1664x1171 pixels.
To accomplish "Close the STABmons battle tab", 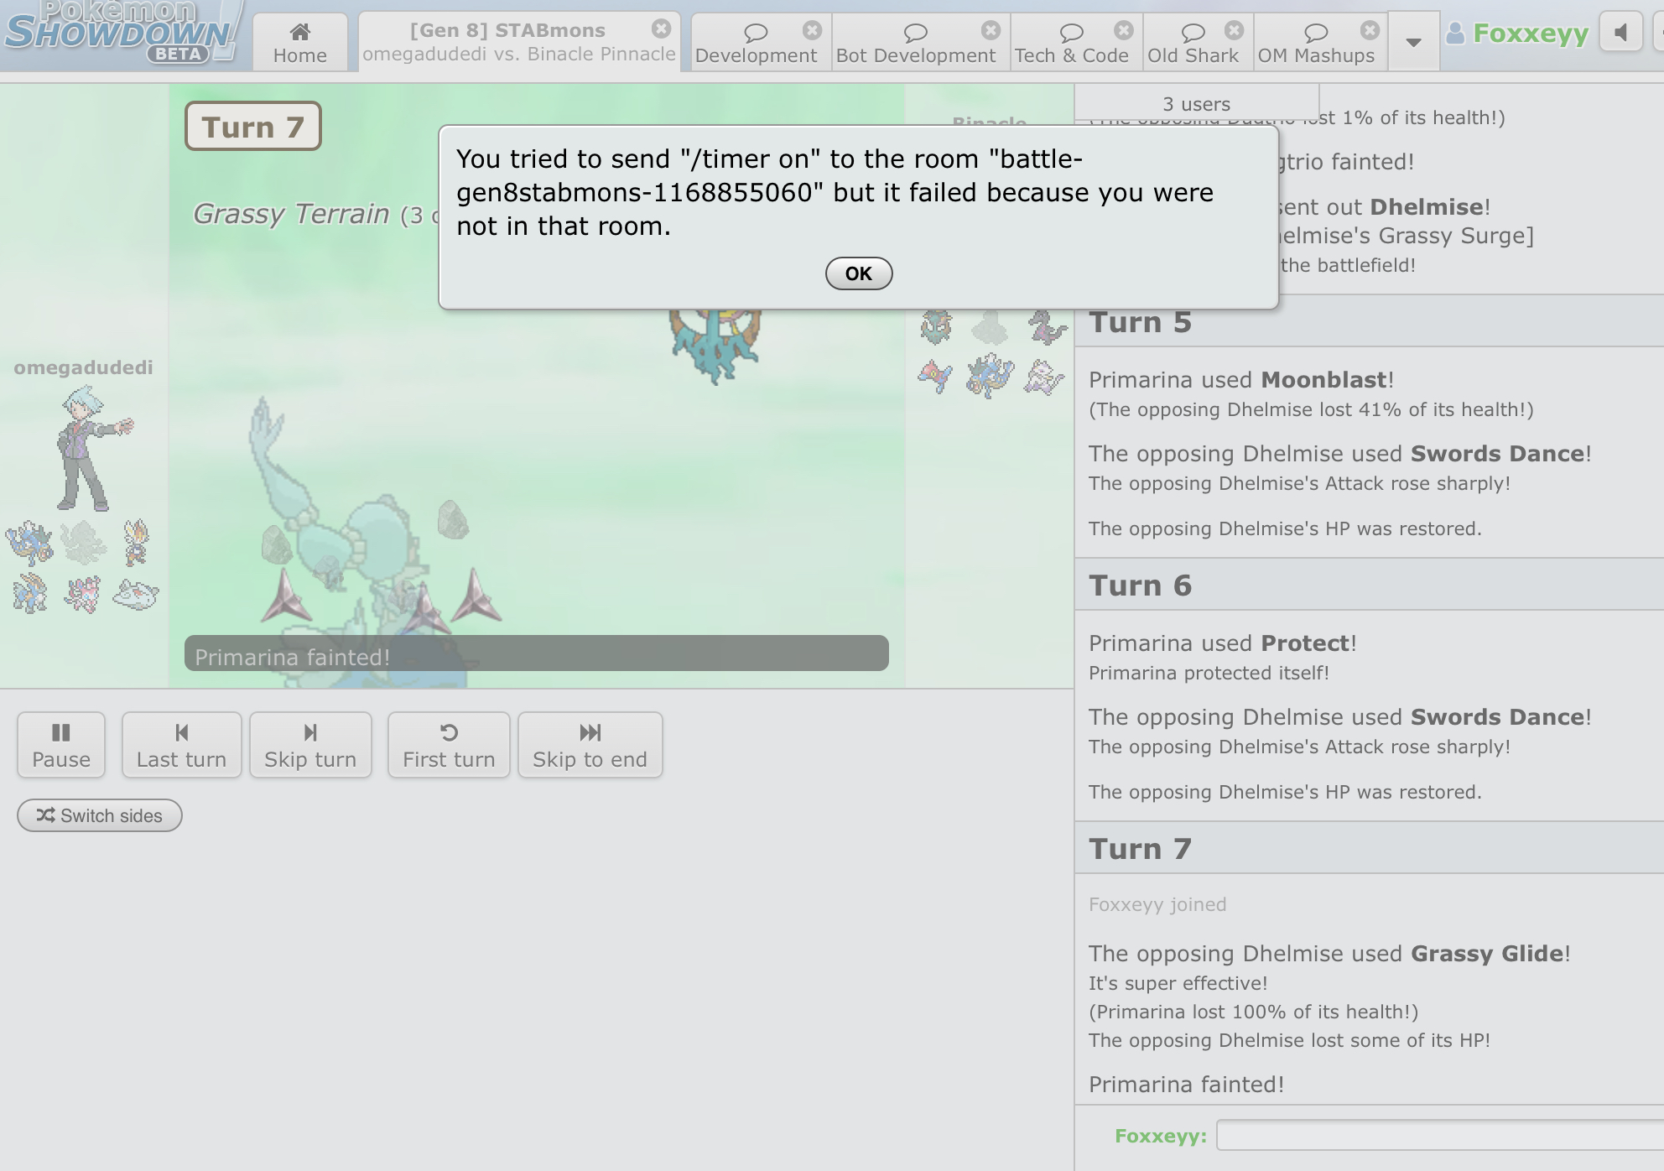I will 661,29.
